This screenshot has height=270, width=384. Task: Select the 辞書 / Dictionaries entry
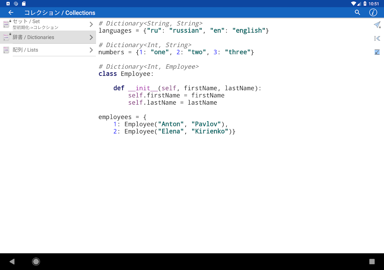[48, 37]
